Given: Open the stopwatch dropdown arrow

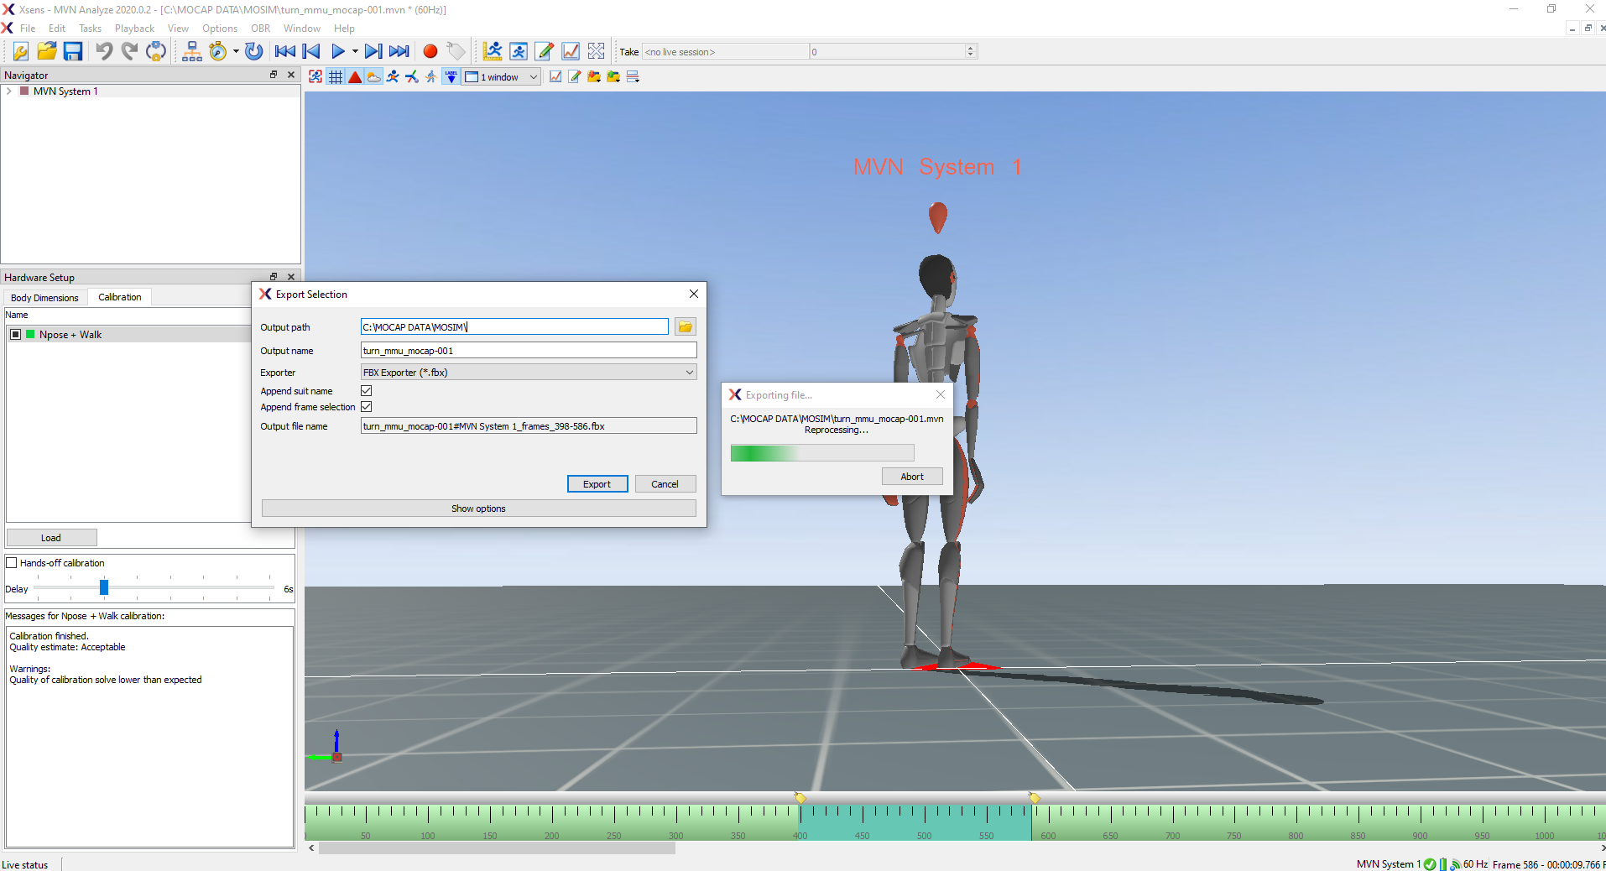Looking at the screenshot, I should (236, 51).
